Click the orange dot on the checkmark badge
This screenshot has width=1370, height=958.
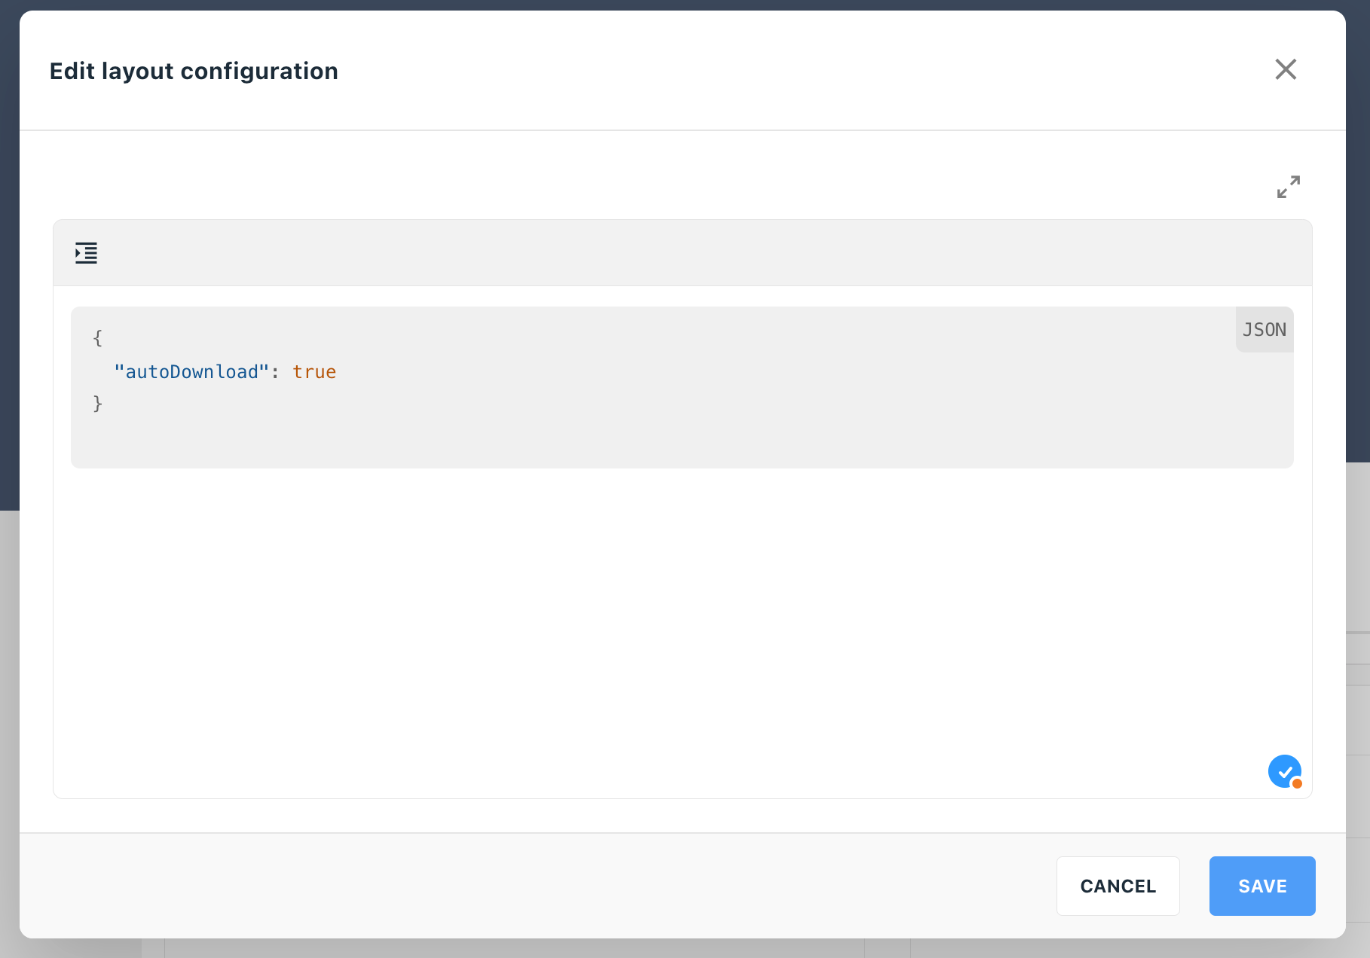coord(1297,783)
